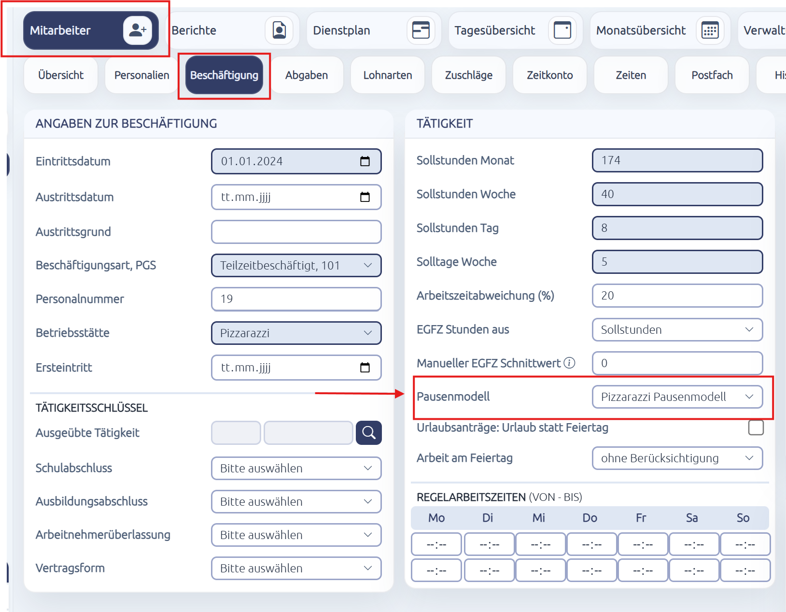This screenshot has height=612, width=786.
Task: Click the Tuesday start time field
Action: 489,544
